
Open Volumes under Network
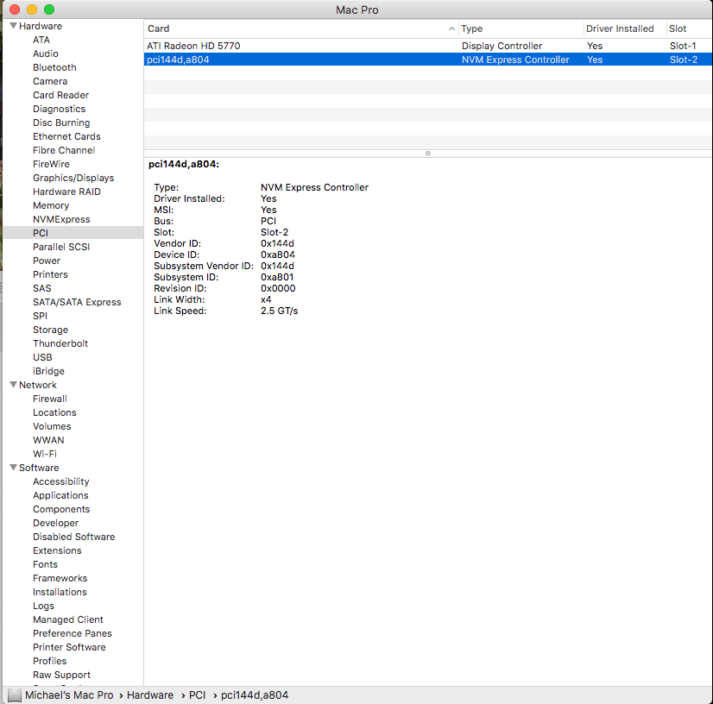coord(52,426)
